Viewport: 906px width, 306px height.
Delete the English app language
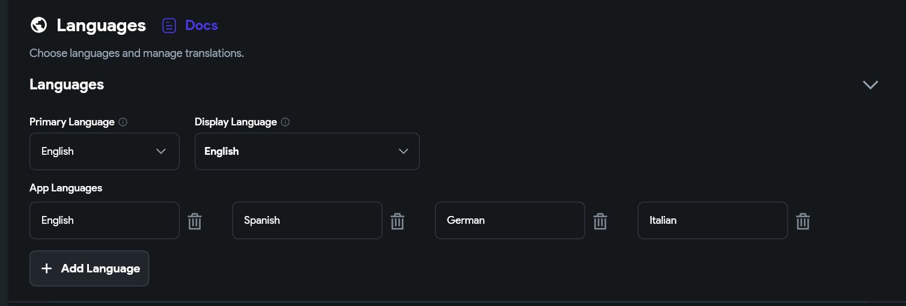coord(195,221)
